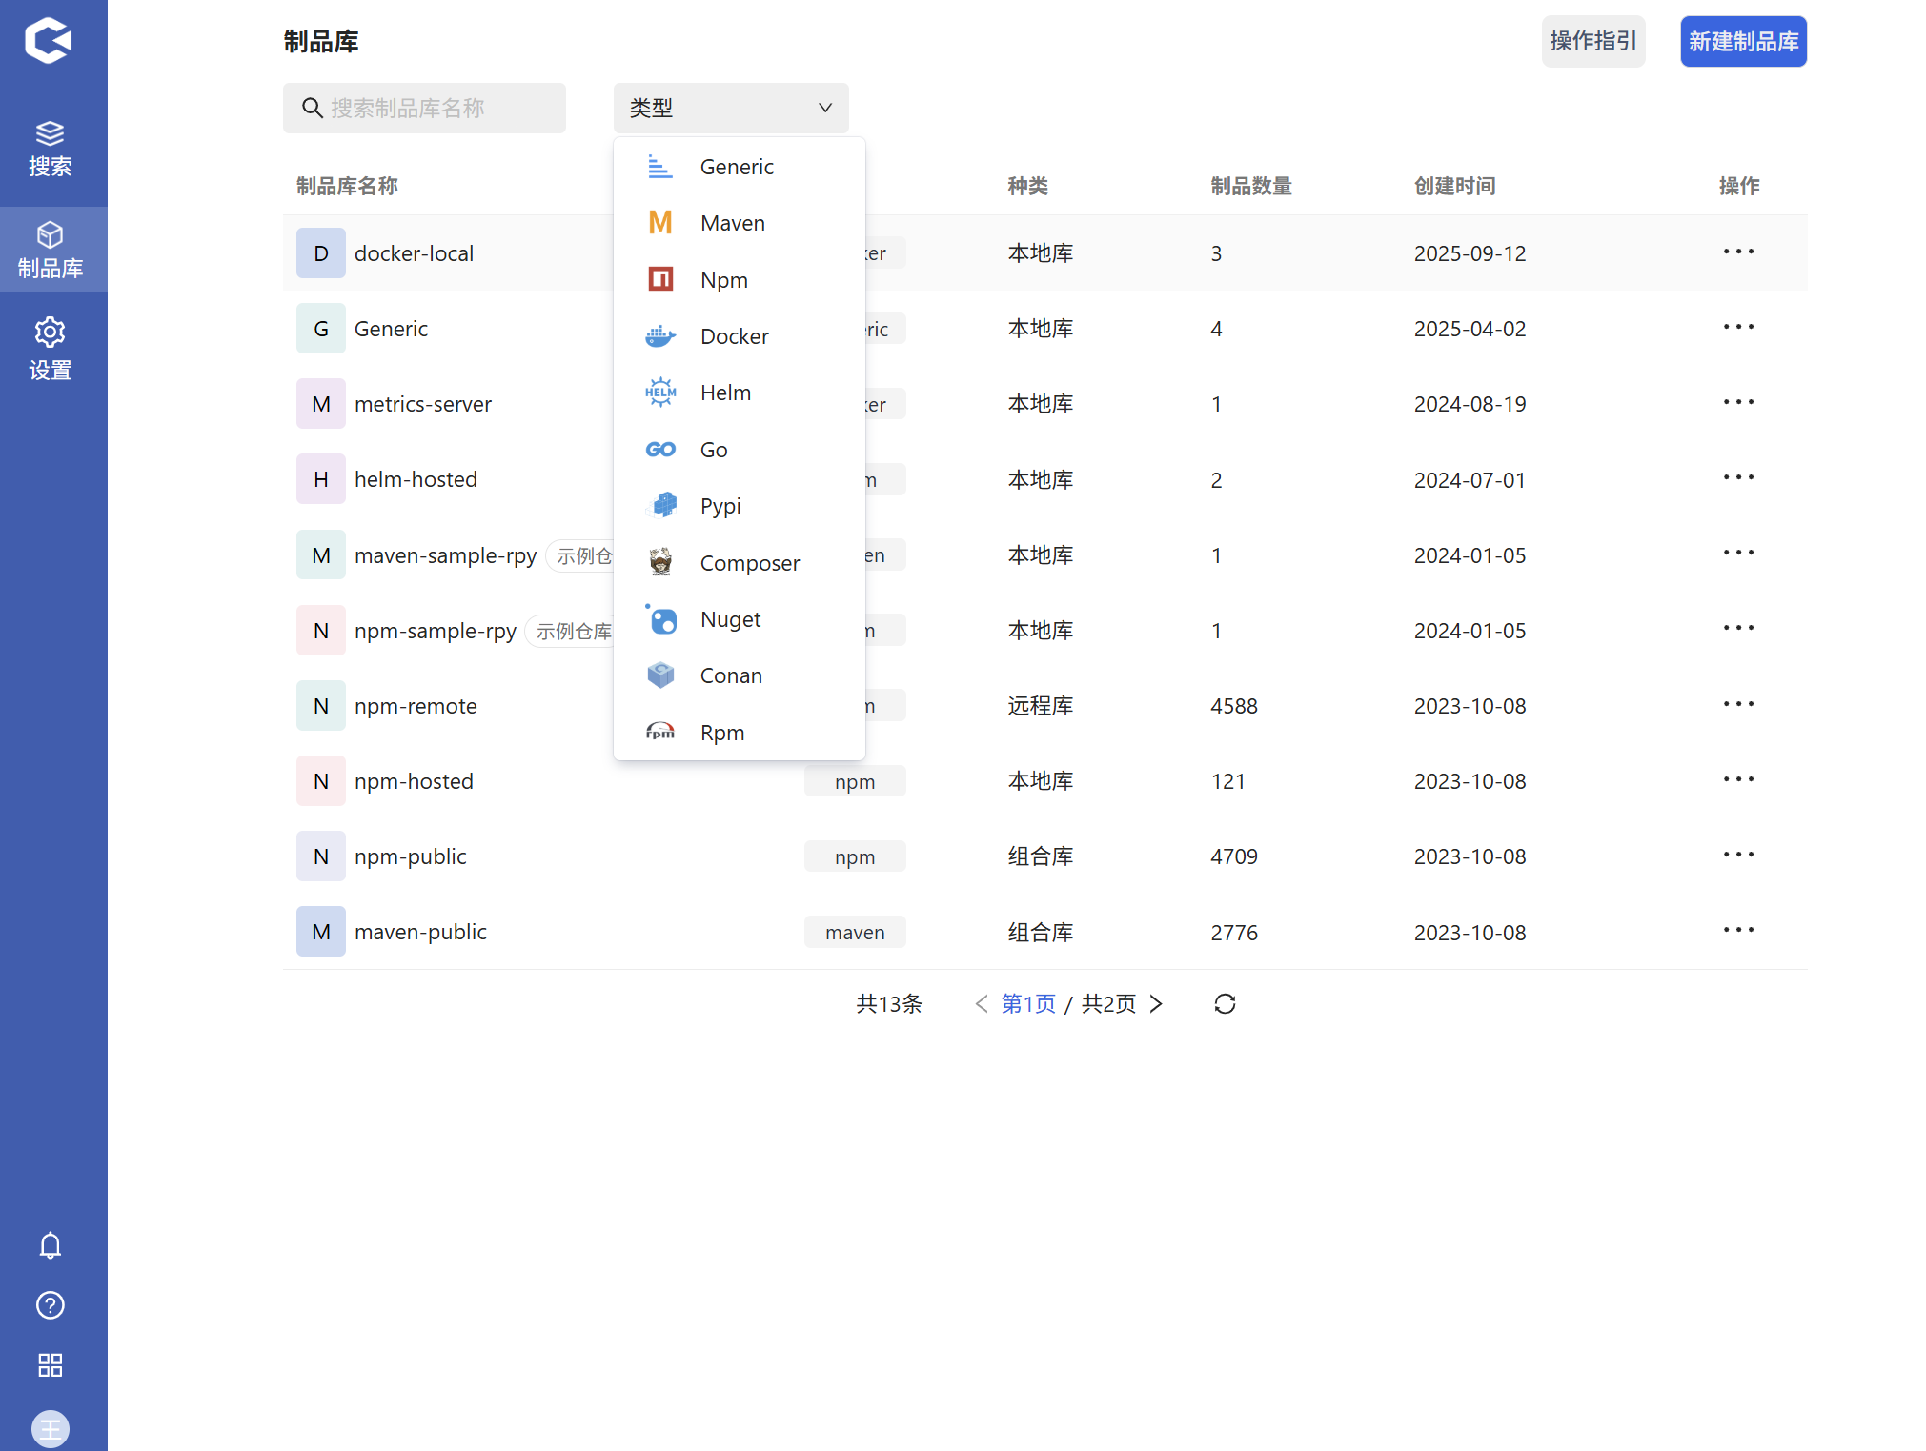Focus the repository name search field
1926x1451 pixels.
pos(424,108)
